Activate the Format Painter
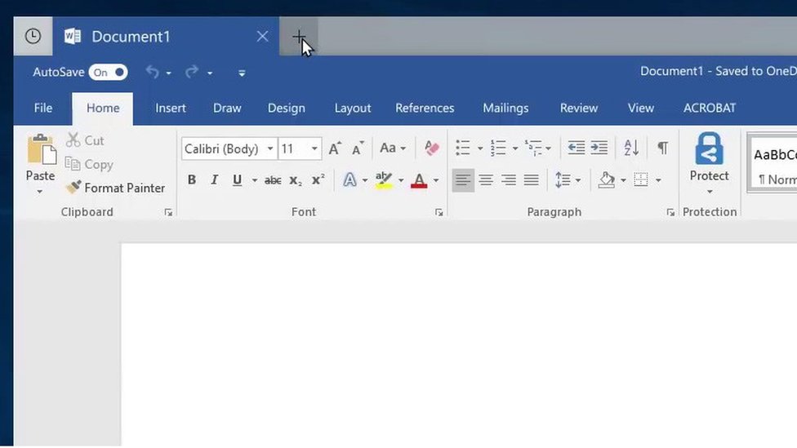The height and width of the screenshot is (448, 797). pyautogui.click(x=115, y=188)
